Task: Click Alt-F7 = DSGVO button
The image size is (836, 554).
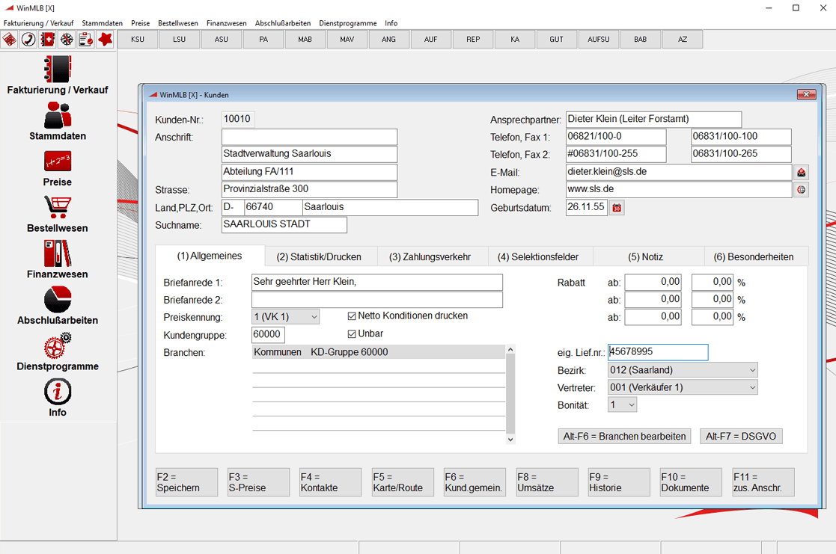Action: [741, 437]
